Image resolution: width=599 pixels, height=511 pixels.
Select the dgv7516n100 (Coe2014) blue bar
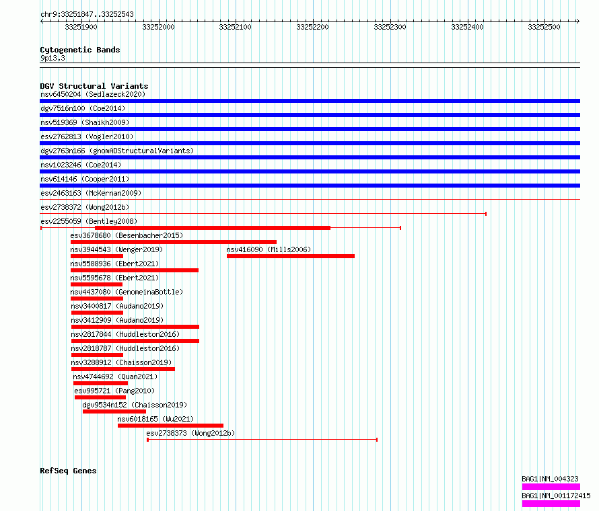(310, 115)
